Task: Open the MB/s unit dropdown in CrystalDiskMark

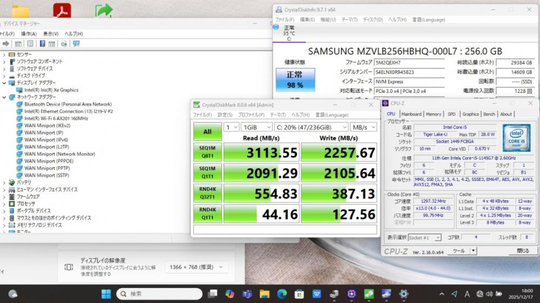Action: coord(363,127)
